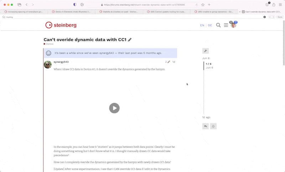Open the notification bell tracking options
The image size is (285, 172).
click(x=213, y=126)
